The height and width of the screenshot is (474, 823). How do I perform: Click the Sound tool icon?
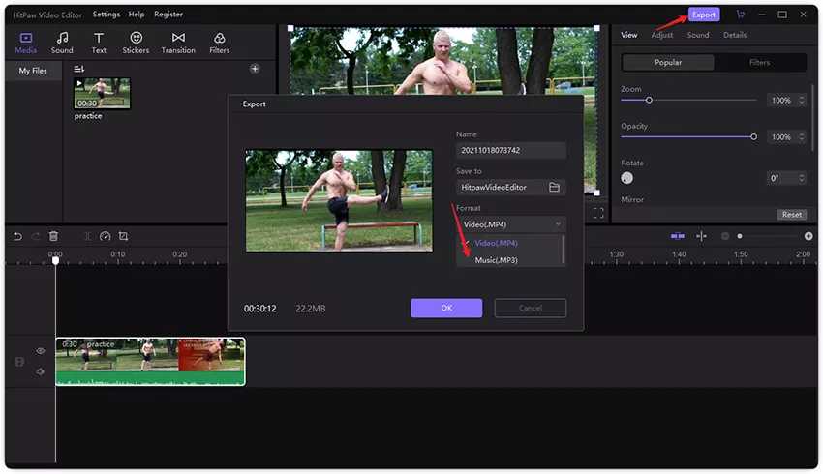(62, 43)
